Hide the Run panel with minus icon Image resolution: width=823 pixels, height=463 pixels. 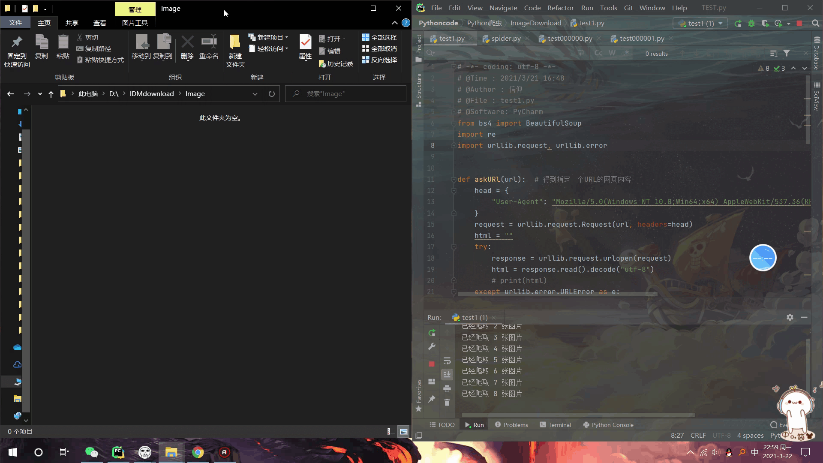[x=804, y=317]
